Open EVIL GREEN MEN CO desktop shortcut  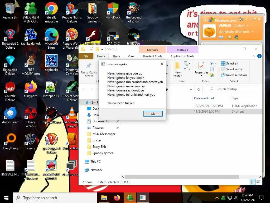(x=31, y=12)
